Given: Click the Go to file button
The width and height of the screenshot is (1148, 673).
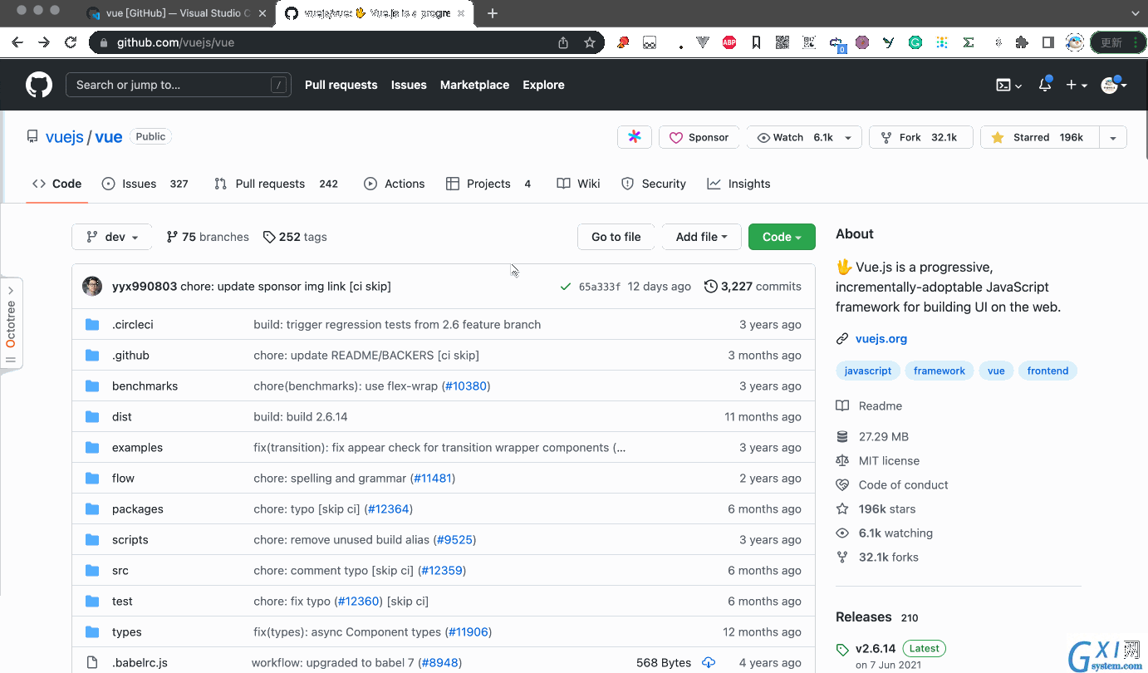Looking at the screenshot, I should point(616,237).
